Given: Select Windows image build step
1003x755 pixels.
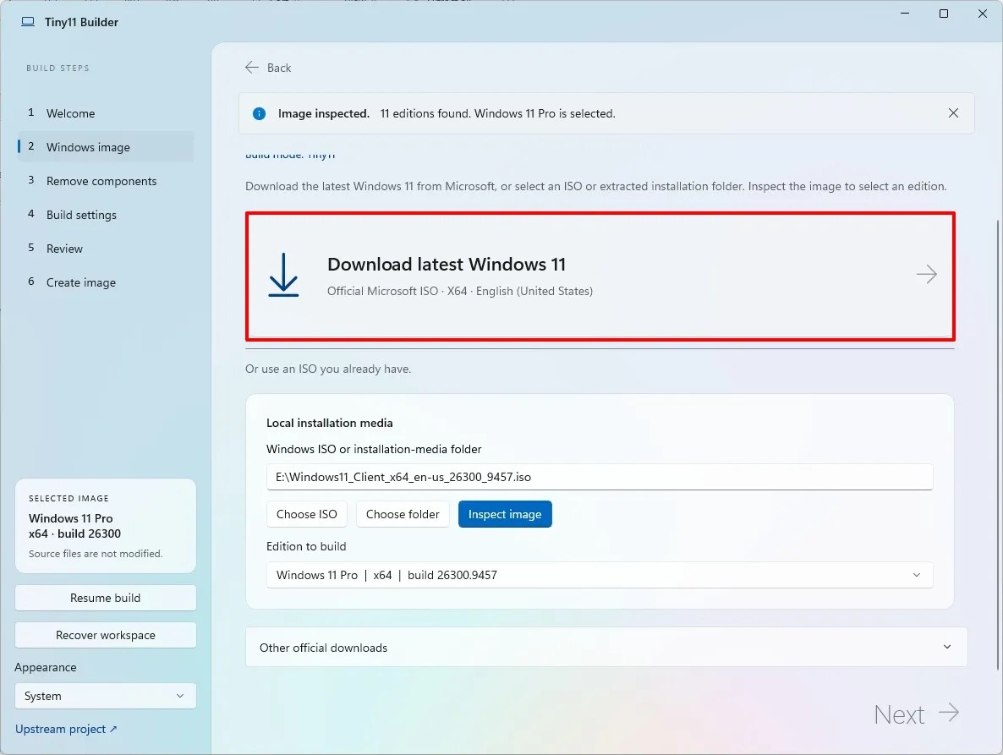Looking at the screenshot, I should 106,147.
